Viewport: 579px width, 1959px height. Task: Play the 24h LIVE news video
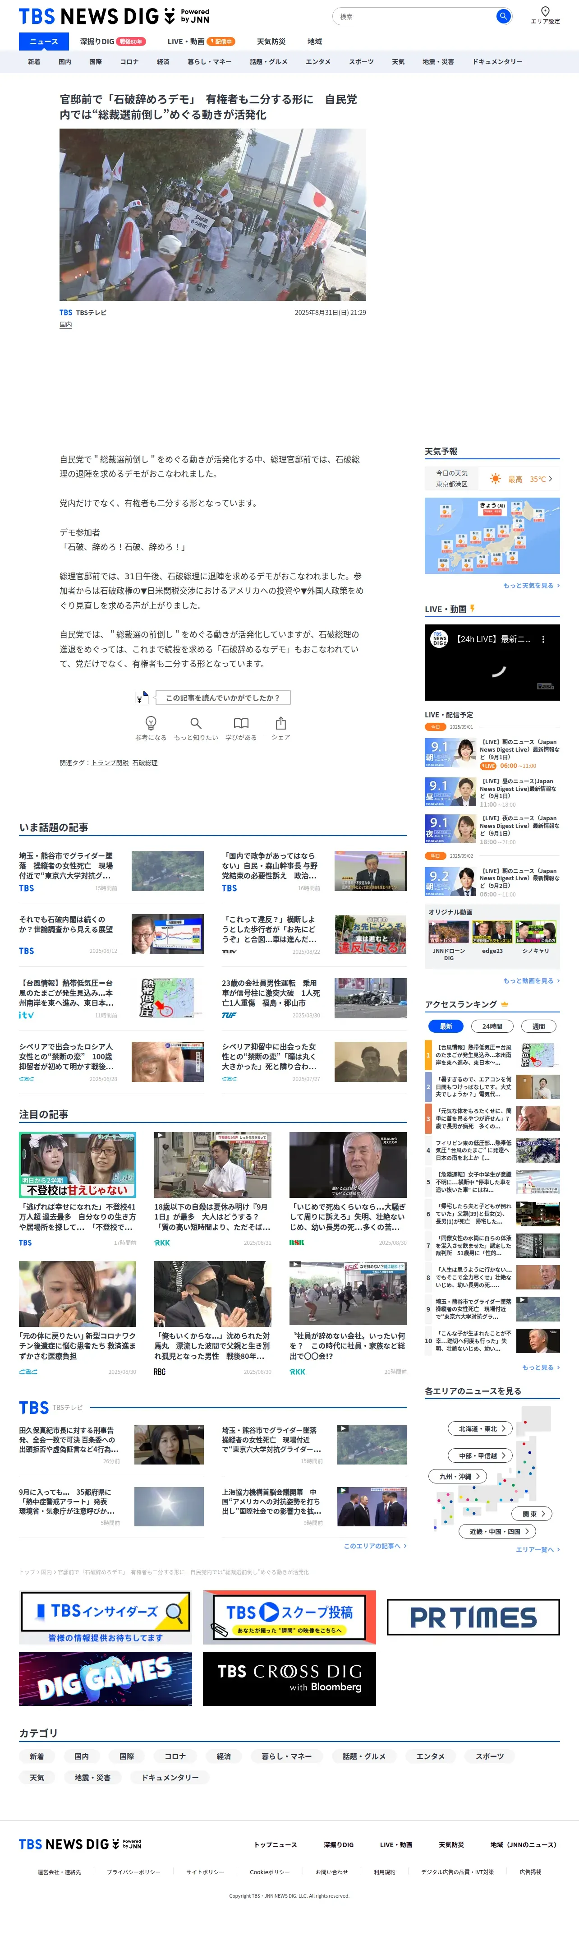(x=492, y=662)
